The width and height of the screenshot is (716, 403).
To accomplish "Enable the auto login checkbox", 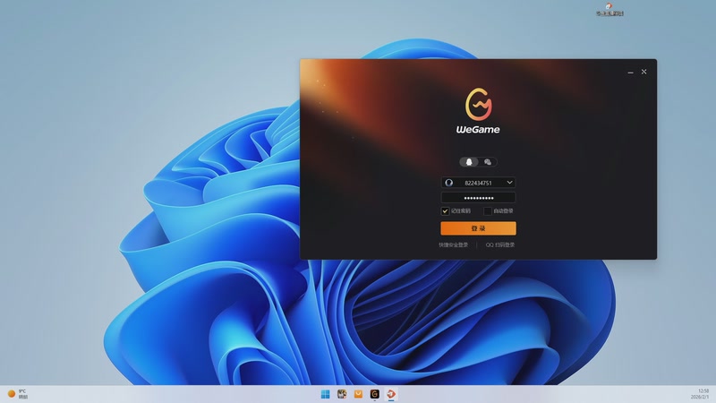I will point(488,211).
